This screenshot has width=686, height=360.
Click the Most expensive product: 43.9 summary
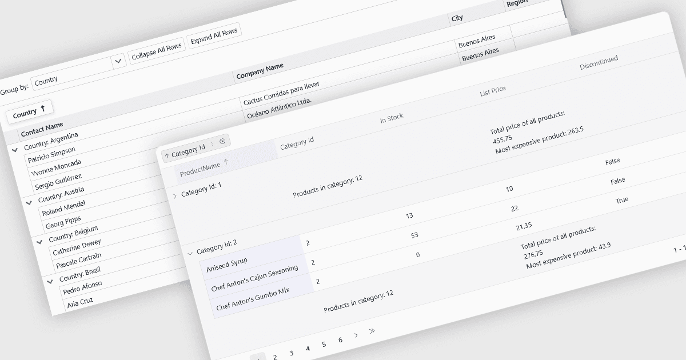568,255
